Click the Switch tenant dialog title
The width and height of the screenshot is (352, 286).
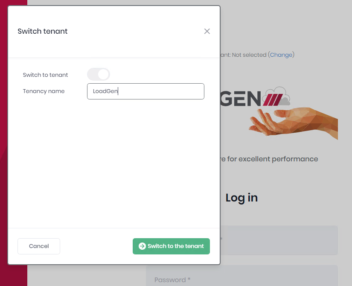click(x=42, y=31)
